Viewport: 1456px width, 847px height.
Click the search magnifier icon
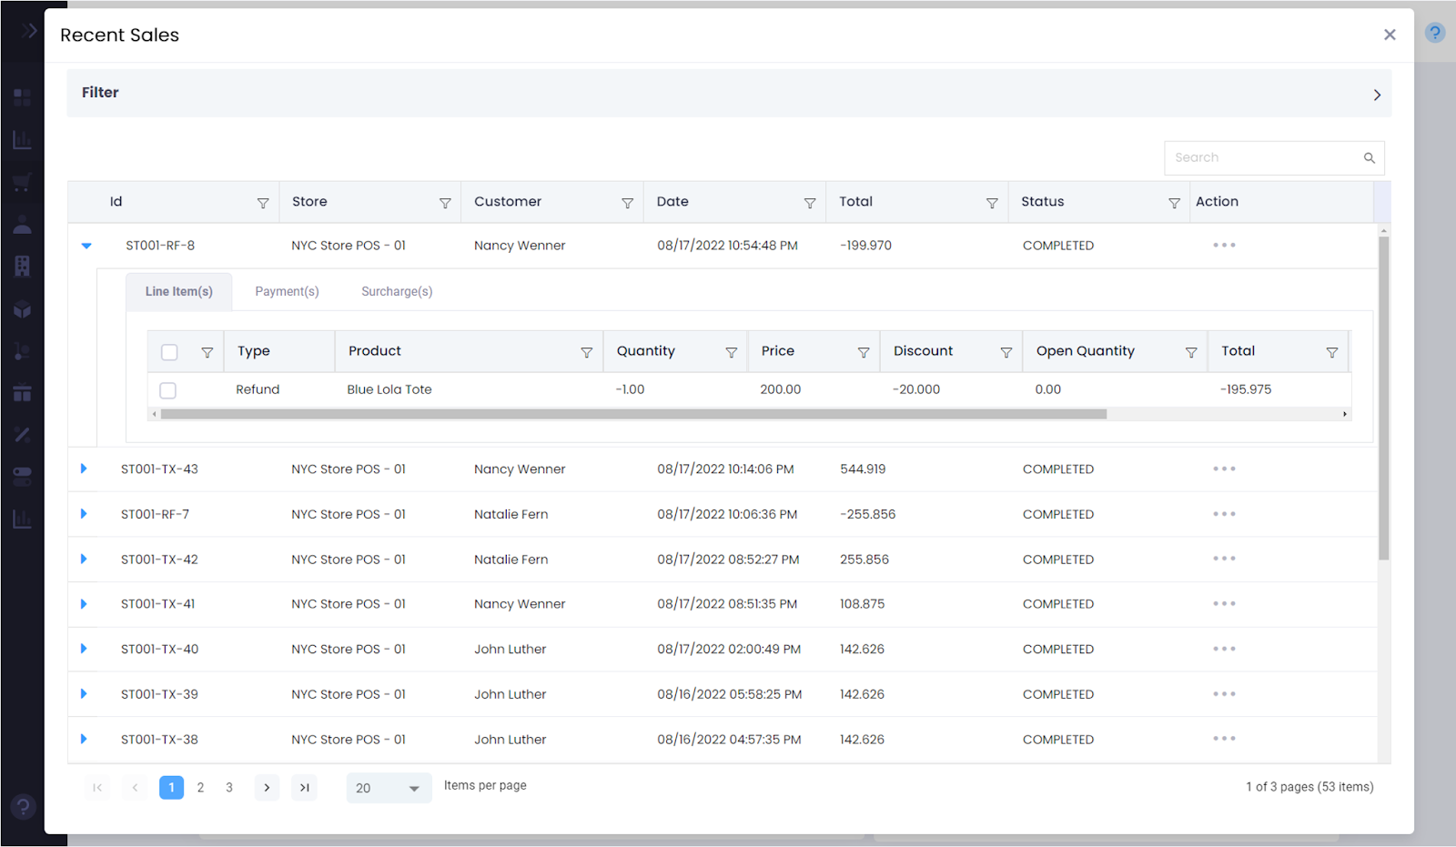click(1369, 158)
